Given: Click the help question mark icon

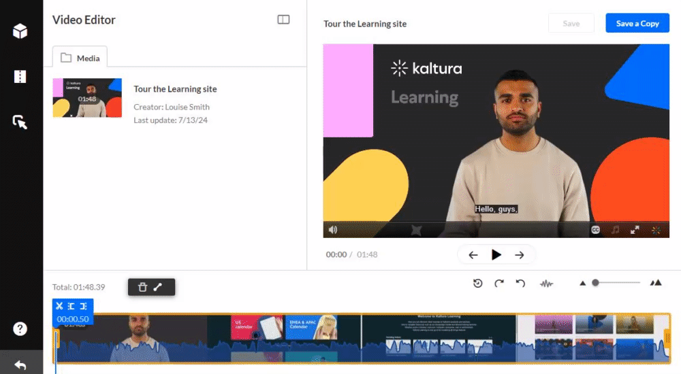Looking at the screenshot, I should click(20, 329).
